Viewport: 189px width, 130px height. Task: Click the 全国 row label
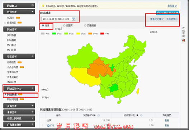[x=49, y=120]
